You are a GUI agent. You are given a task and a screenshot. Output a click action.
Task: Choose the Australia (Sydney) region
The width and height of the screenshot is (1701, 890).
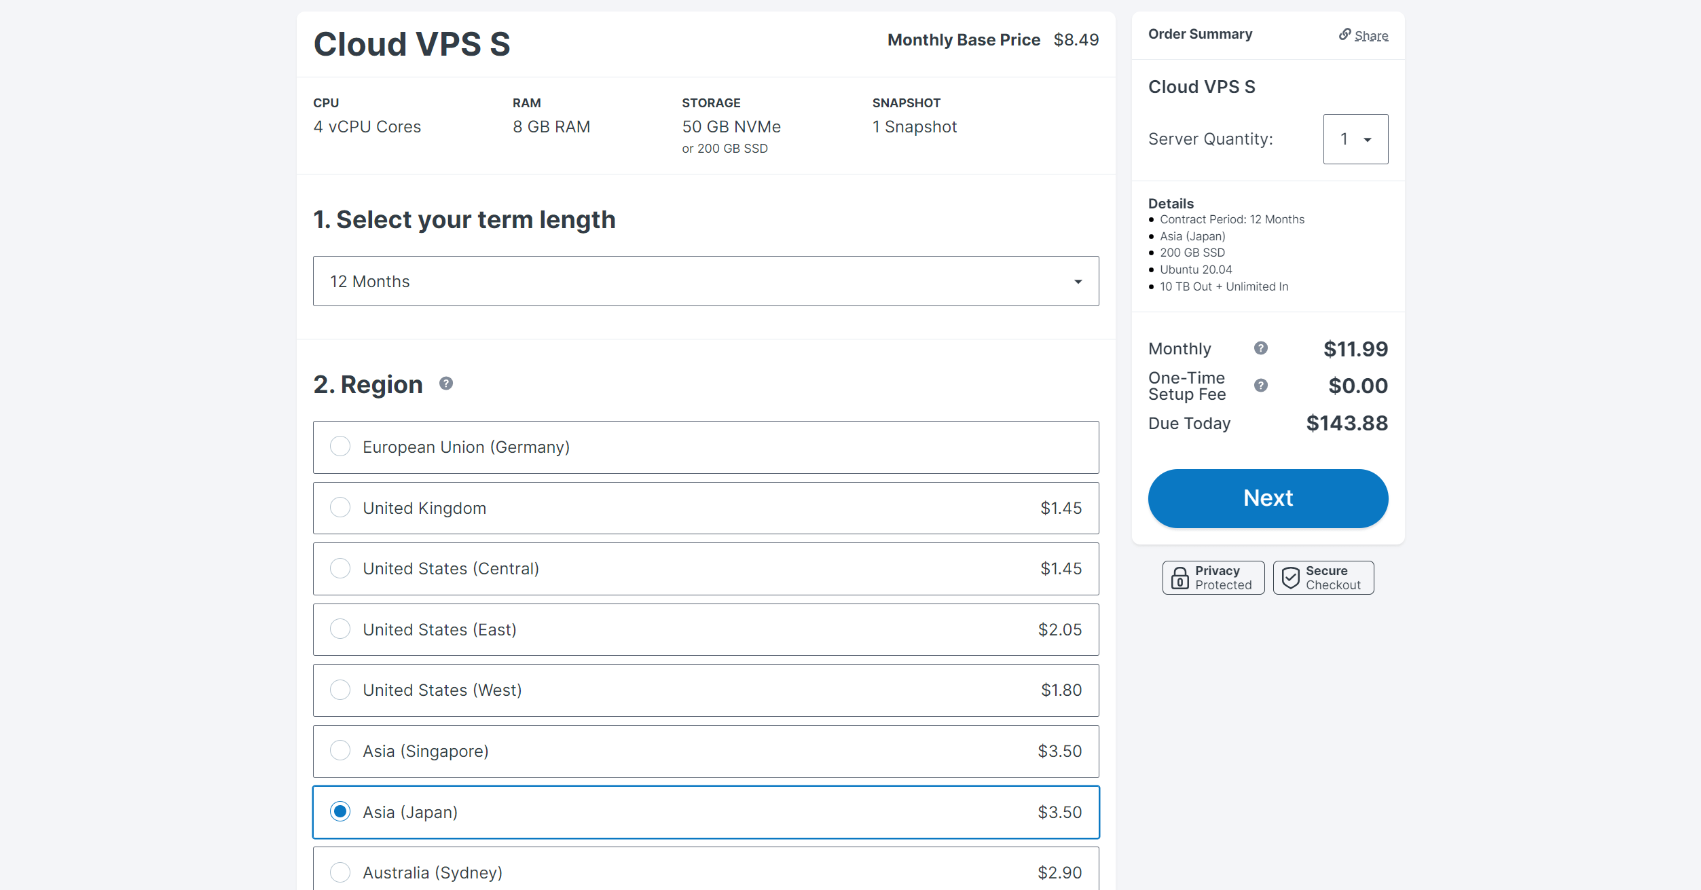pyautogui.click(x=706, y=869)
